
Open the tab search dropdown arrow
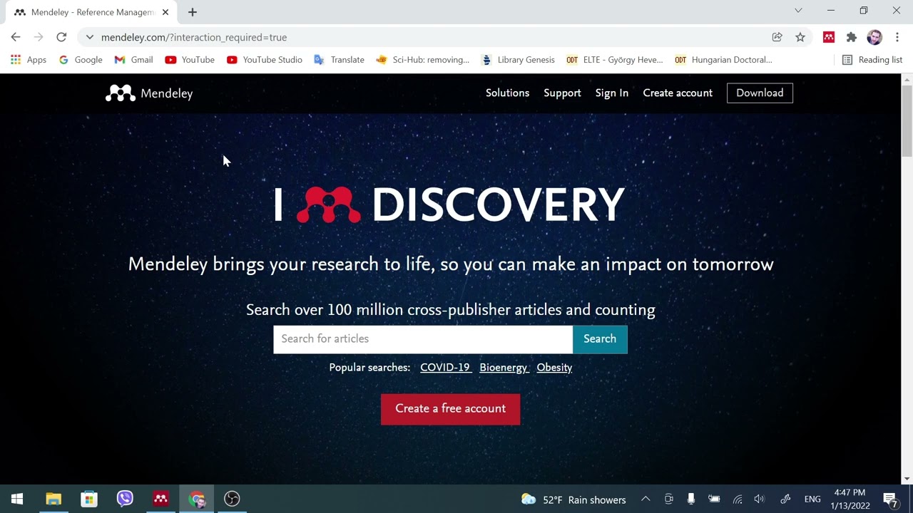click(x=798, y=11)
